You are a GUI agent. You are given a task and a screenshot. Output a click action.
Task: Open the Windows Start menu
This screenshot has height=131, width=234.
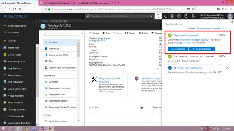pyautogui.click(x=3, y=128)
